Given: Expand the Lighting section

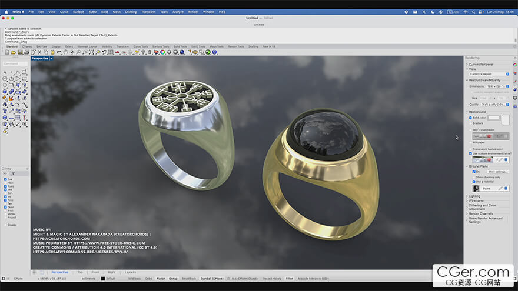Looking at the screenshot, I should click(467, 196).
